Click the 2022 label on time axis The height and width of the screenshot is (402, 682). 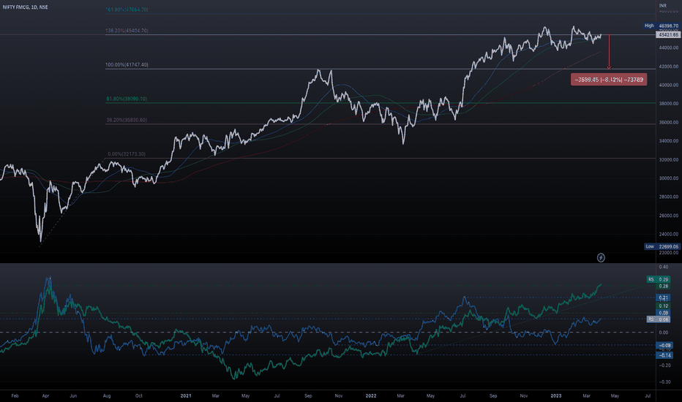[371, 396]
